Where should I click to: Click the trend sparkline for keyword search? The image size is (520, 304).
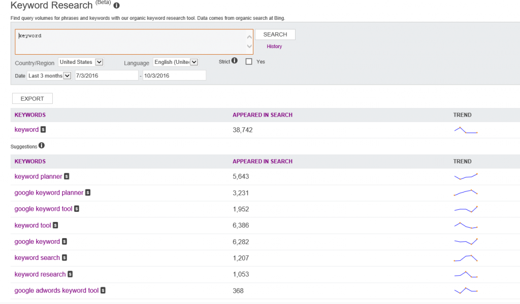point(466,258)
